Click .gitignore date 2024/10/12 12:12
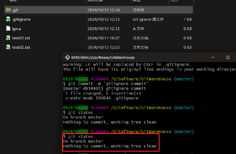 tap(104, 20)
